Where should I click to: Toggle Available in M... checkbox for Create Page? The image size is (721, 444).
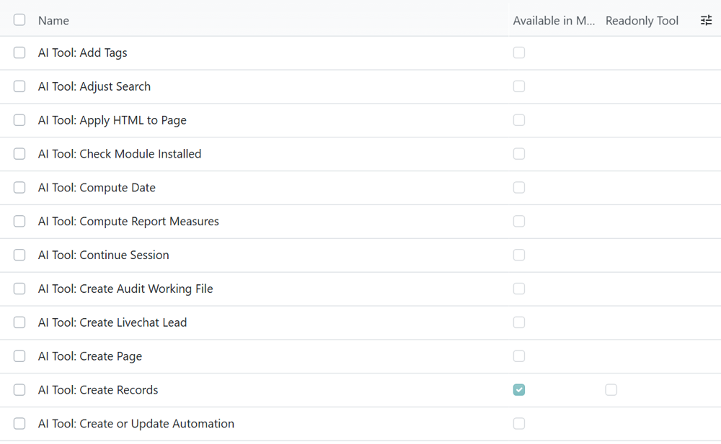518,356
